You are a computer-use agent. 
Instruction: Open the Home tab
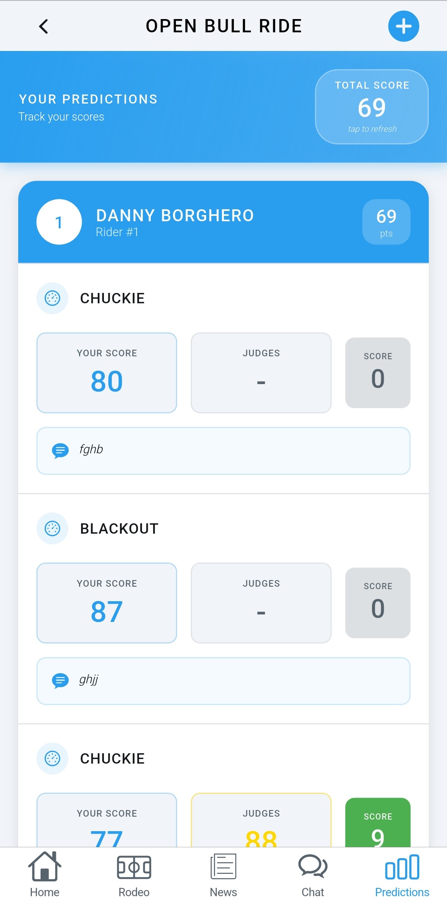[45, 874]
